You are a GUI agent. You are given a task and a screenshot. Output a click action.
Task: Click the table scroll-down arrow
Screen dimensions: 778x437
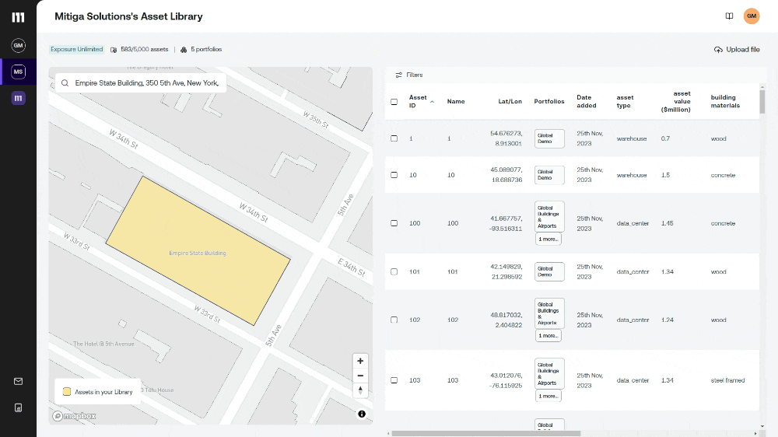pos(762,427)
